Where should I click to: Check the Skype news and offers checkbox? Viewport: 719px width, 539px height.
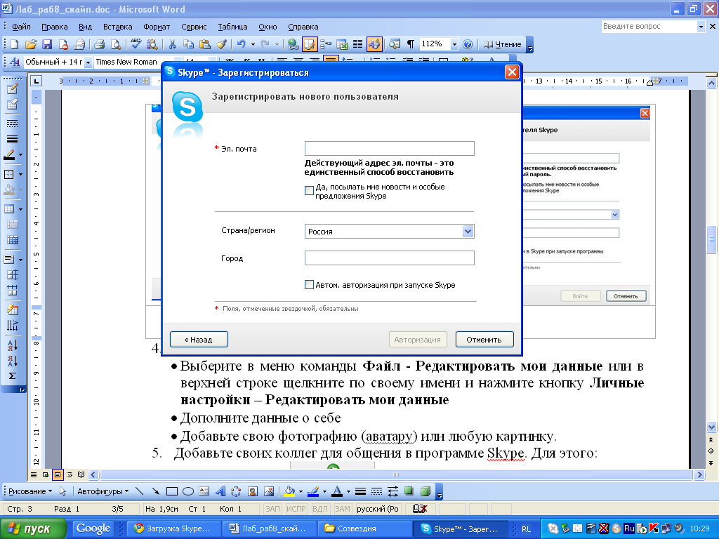(x=310, y=190)
